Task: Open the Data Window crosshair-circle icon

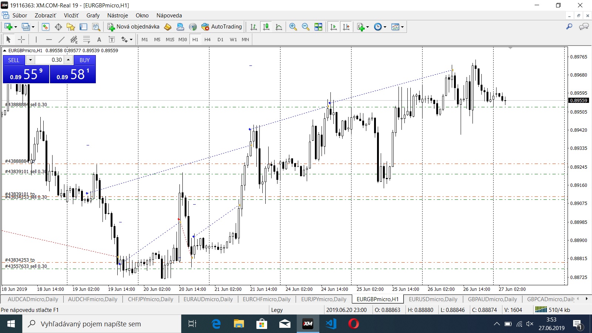Action: (x=58, y=27)
